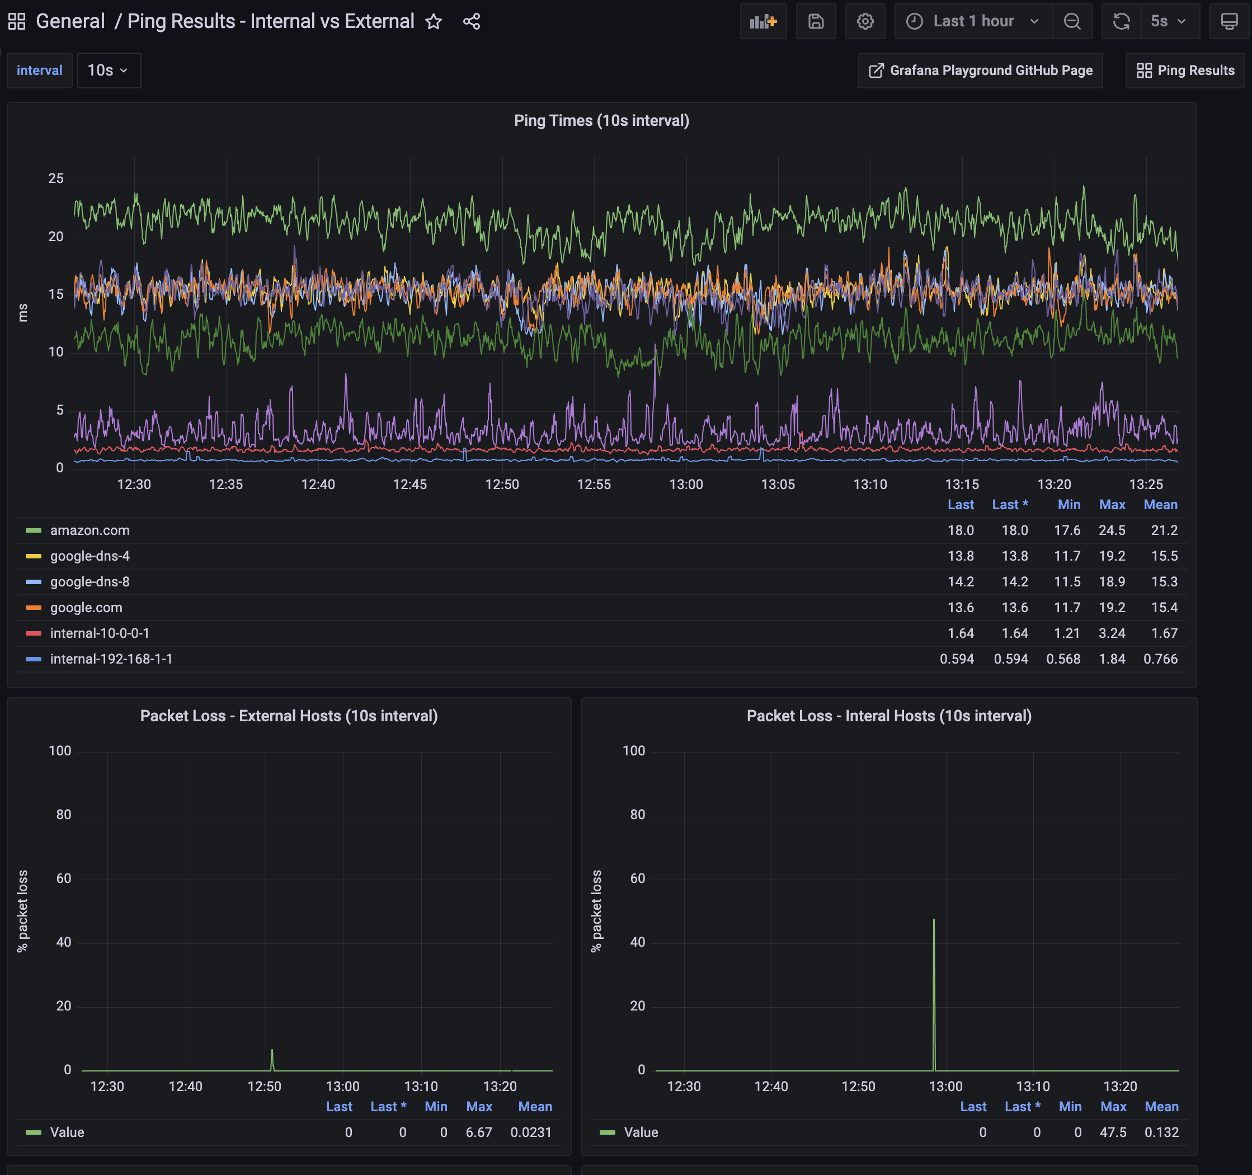Toggle internal-10-0-0-1 series visibility
The height and width of the screenshot is (1175, 1252).
[x=100, y=633]
